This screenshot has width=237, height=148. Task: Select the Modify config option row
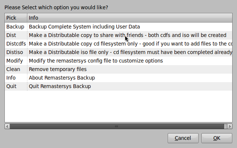[x=15, y=61]
